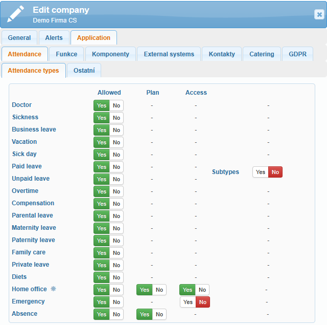Enable Subtypes by clicking Yes
This screenshot has height=325, width=327.
click(261, 172)
